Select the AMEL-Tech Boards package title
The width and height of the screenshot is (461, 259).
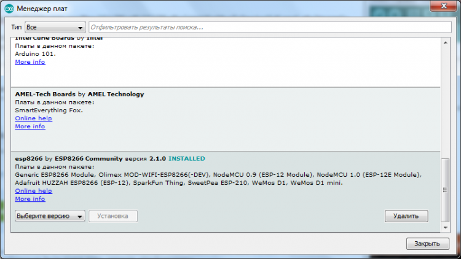[79, 95]
